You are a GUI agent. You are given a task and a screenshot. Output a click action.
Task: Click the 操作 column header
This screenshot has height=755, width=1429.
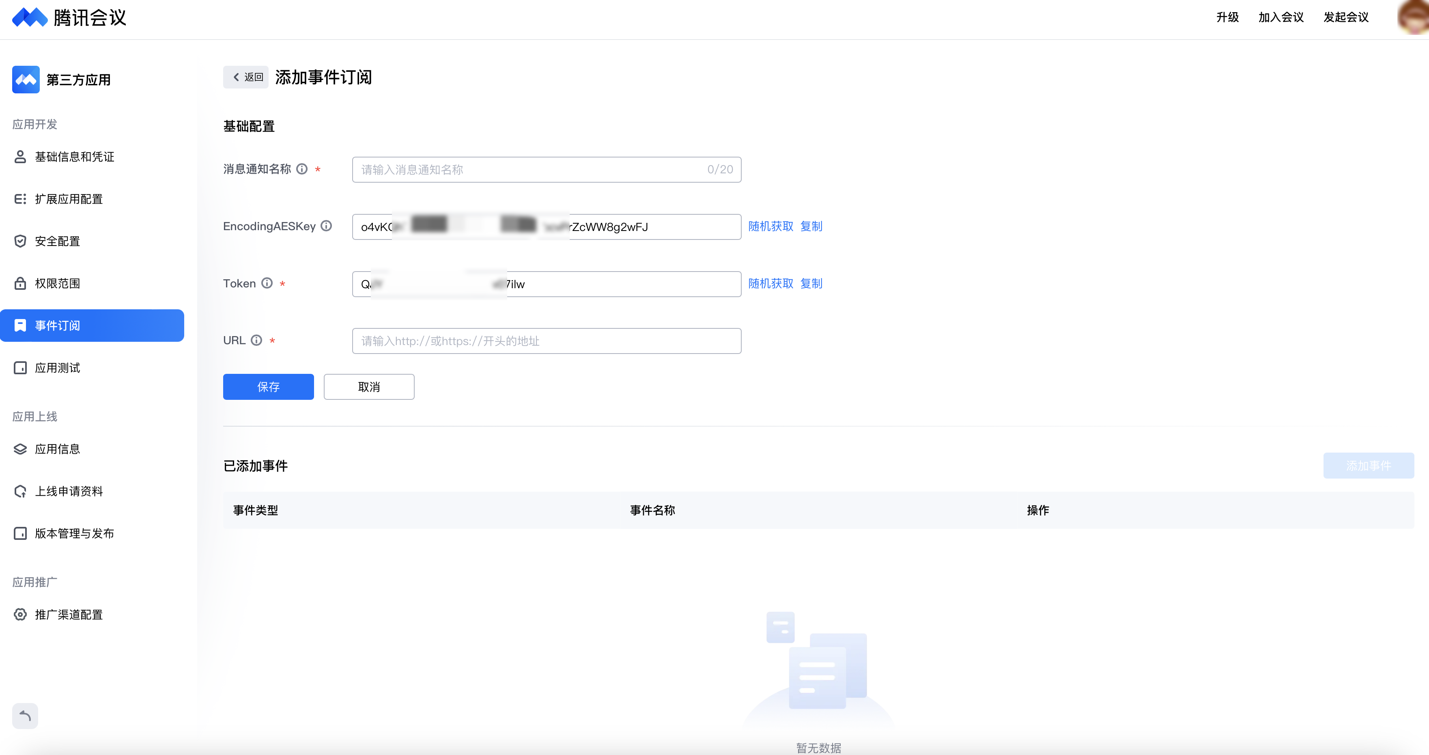click(x=1038, y=510)
